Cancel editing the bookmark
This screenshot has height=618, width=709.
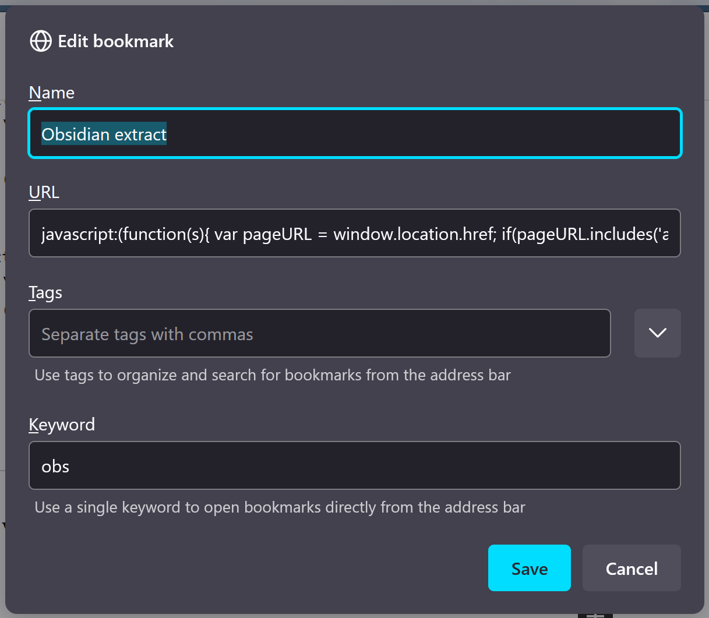click(632, 568)
